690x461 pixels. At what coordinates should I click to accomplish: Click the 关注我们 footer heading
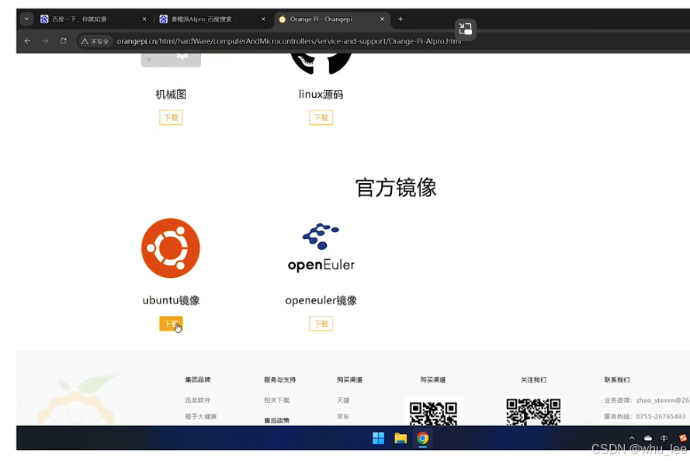coord(533,380)
